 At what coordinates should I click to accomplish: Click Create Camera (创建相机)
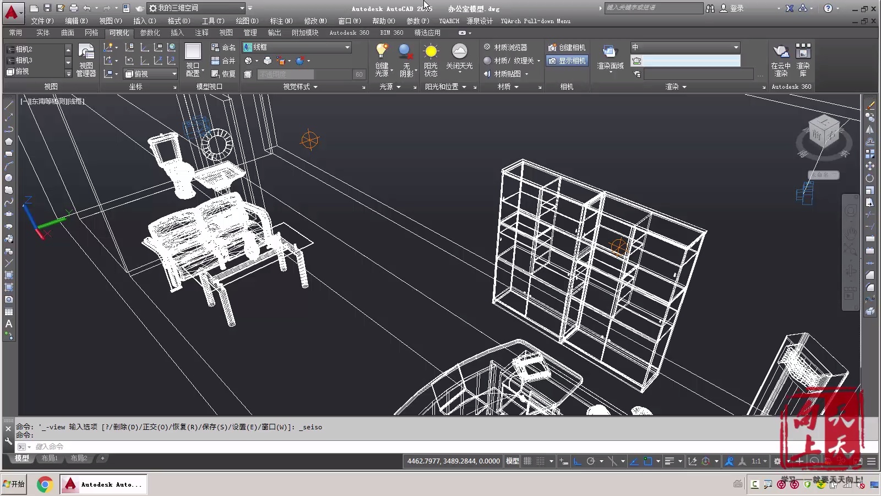pyautogui.click(x=567, y=47)
